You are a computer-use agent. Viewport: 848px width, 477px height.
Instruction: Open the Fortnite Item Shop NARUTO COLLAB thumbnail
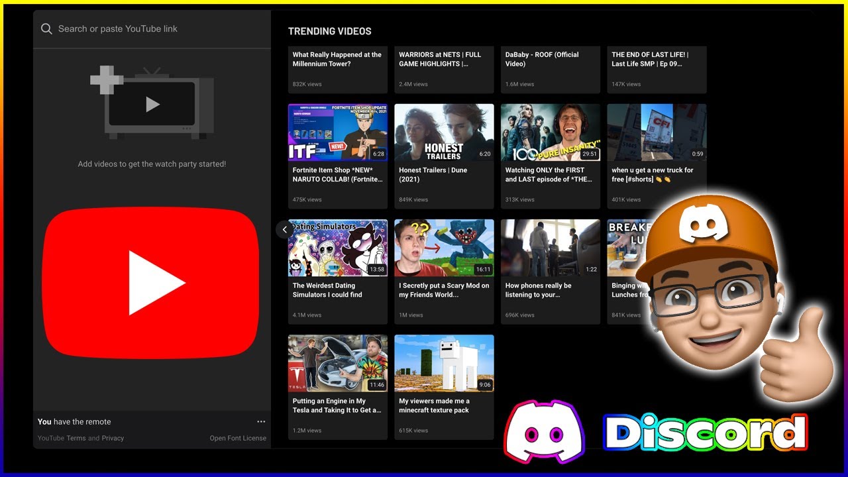point(338,132)
